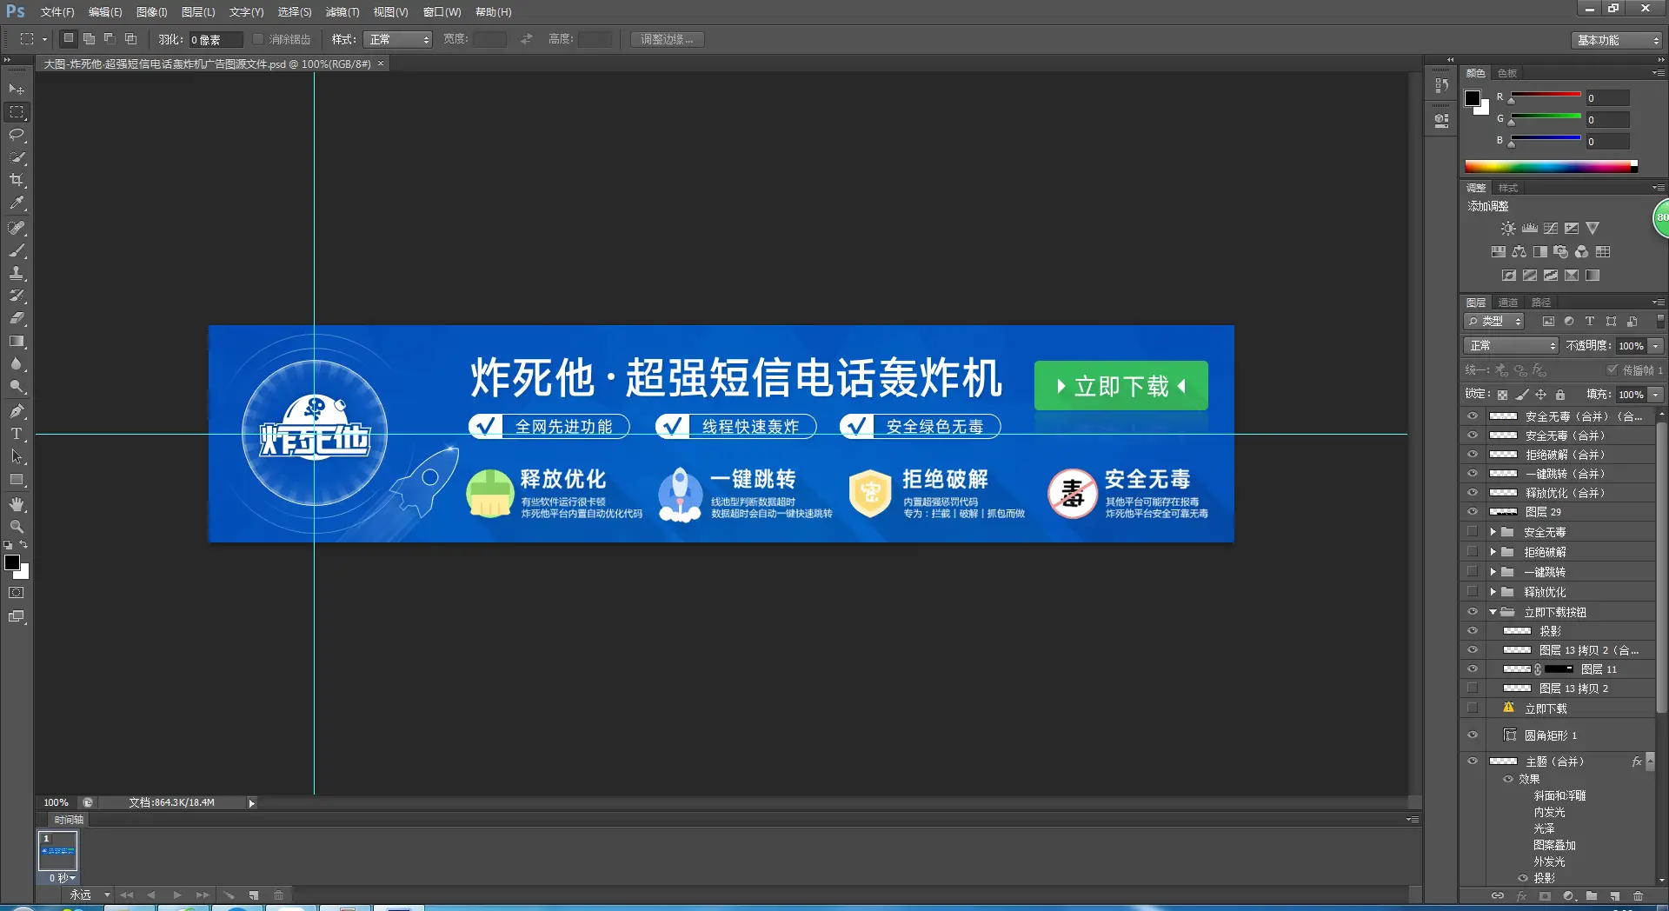Viewport: 1669px width, 911px height.
Task: Select the Crop tool
Action: pyautogui.click(x=16, y=180)
